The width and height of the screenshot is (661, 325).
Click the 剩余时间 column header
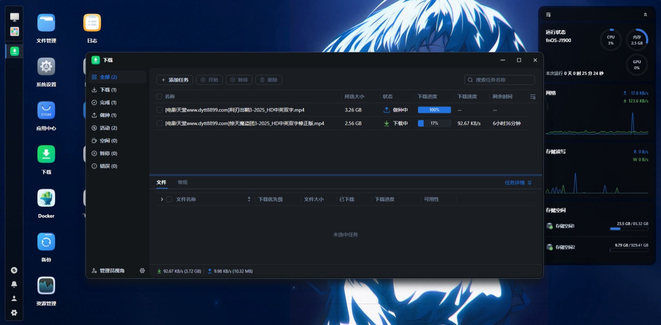(x=502, y=97)
